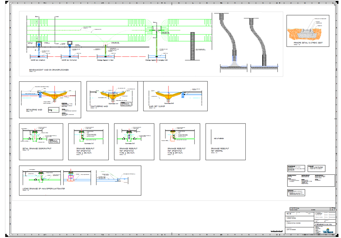The image size is (341, 238).
Task: Open the WADI MET SLOKOP detail
Action: pyautogui.click(x=175, y=96)
